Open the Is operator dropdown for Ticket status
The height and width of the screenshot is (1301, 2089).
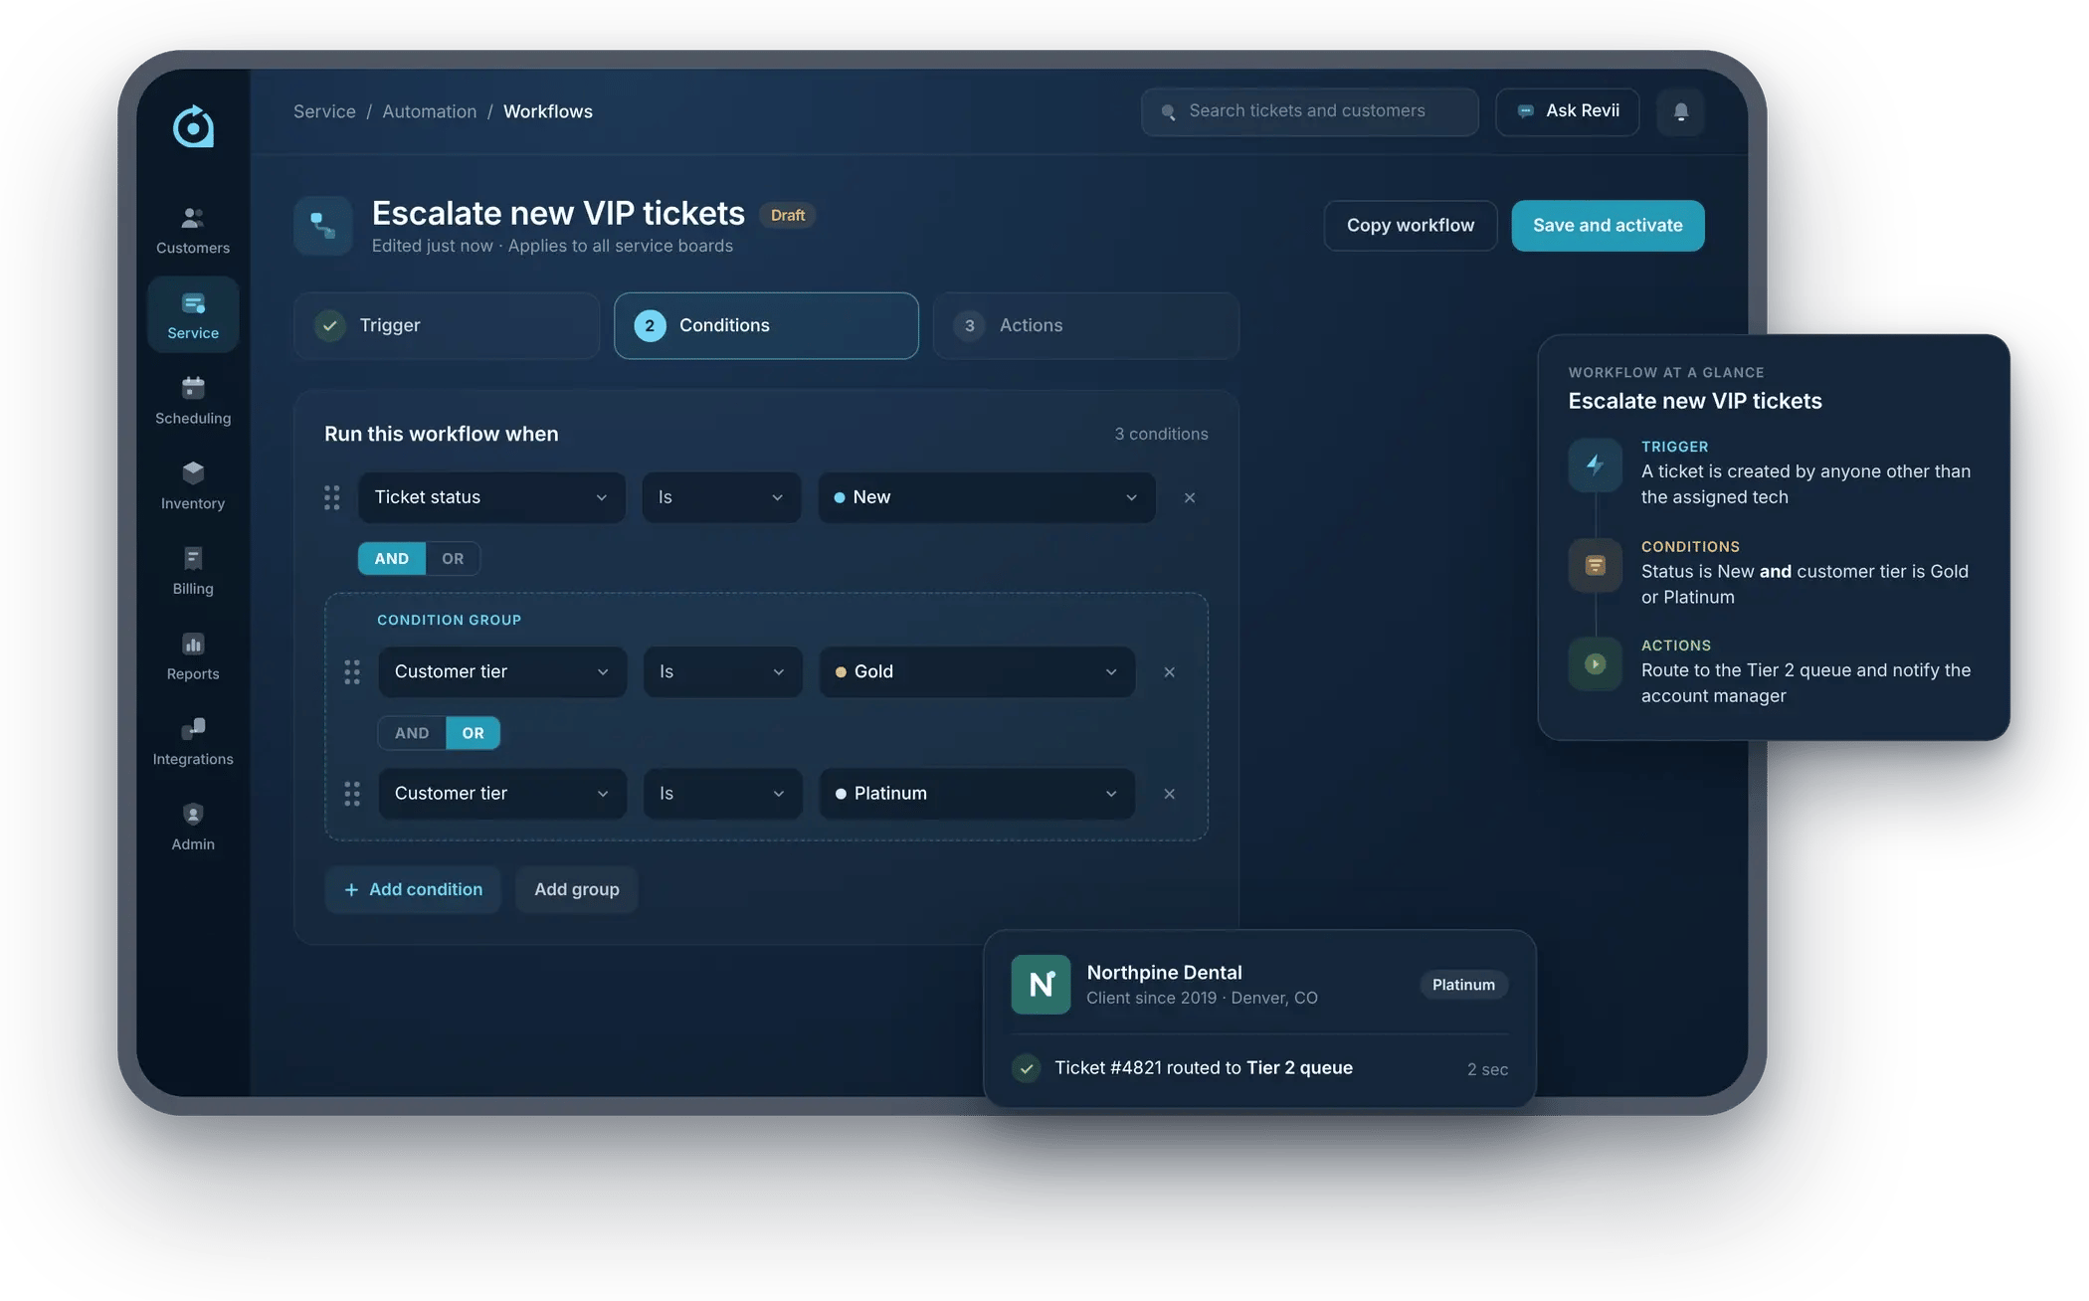(x=721, y=497)
